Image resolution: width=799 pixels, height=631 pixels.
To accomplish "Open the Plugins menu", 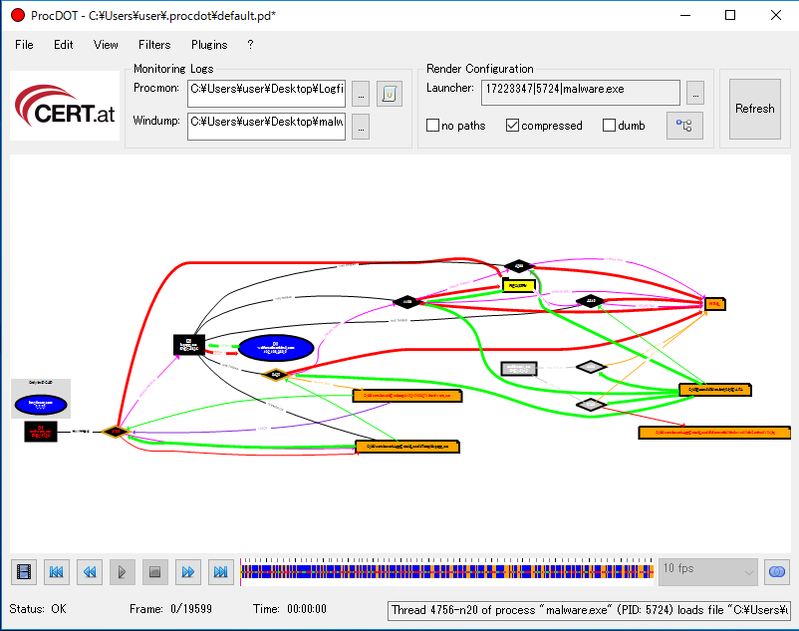I will point(209,45).
